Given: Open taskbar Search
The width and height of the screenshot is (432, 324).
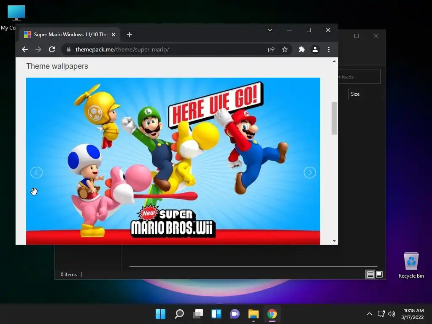Looking at the screenshot, I should [x=179, y=314].
